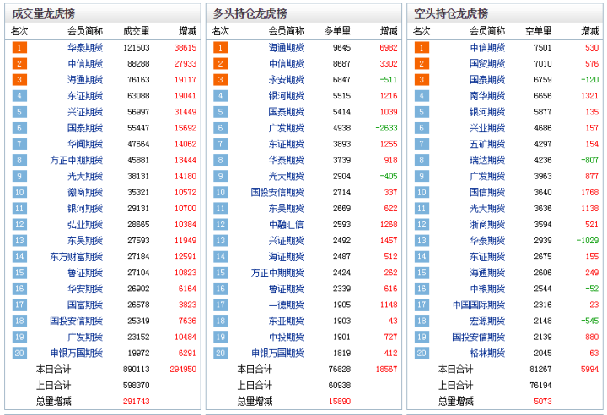Open 一德期货 member link
The image size is (607, 415).
pyautogui.click(x=286, y=305)
